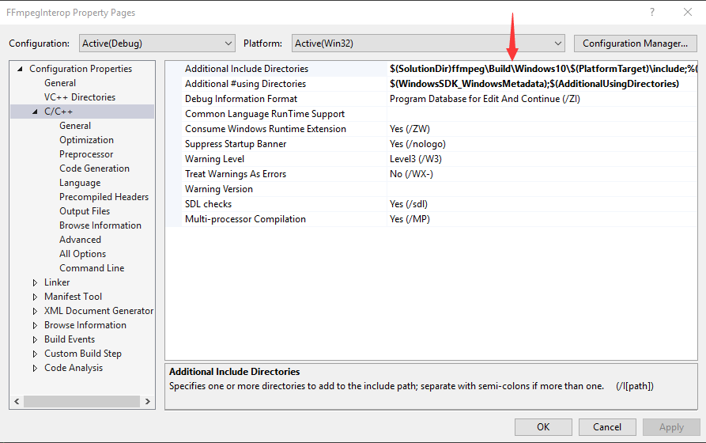Select the Linker tree item label
The image size is (706, 443).
click(57, 282)
